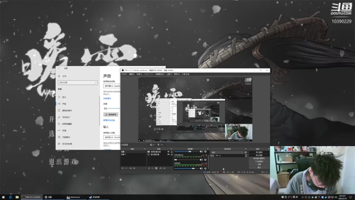Image resolution: width=355 pixels, height=200 pixels.
Task: Launch Edge browser from the taskbar
Action: [10, 197]
